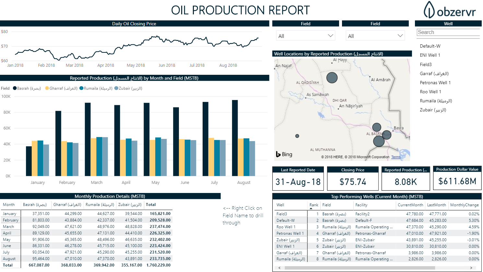Select Field3 in the Well list
483x272 pixels.
tap(426, 64)
